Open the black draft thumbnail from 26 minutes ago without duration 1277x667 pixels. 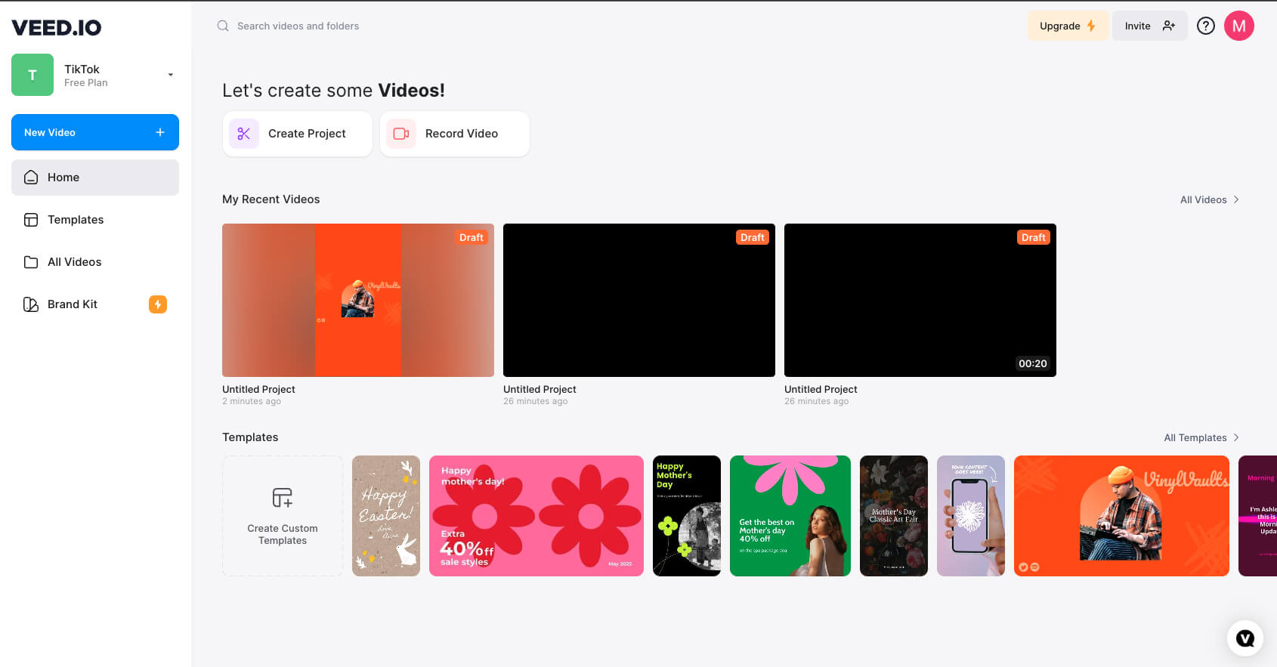click(x=639, y=300)
